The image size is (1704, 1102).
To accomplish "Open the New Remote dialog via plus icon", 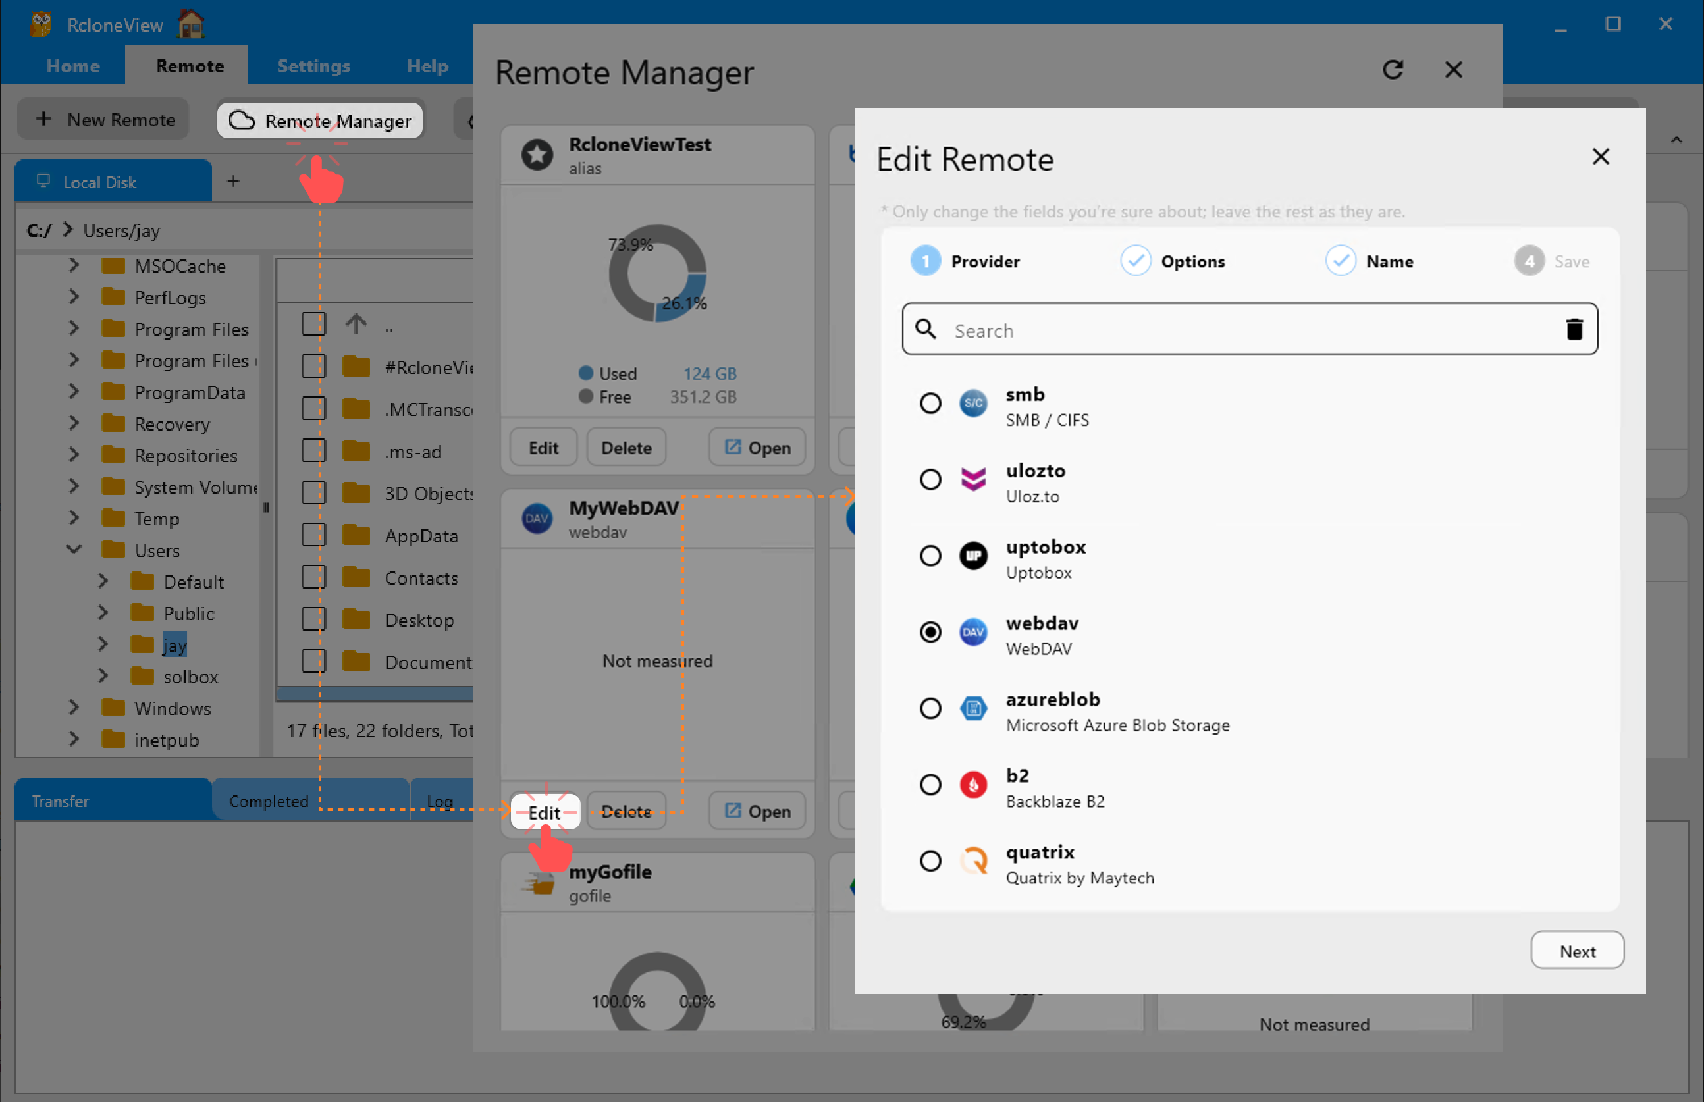I will (x=43, y=118).
